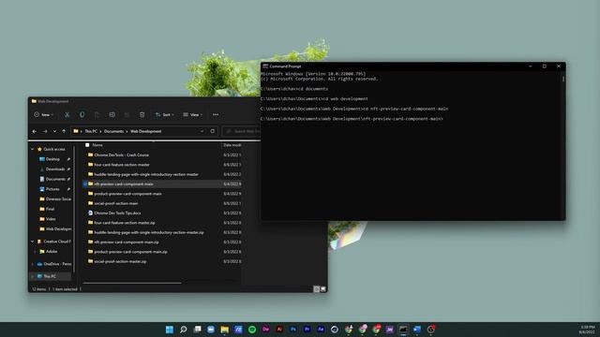Open the Sort dropdown in File Explorer
The width and height of the screenshot is (600, 337).
(165, 114)
